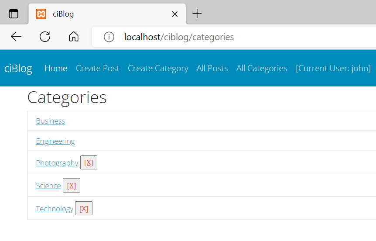Delete the Photography category with [X]

click(x=89, y=162)
